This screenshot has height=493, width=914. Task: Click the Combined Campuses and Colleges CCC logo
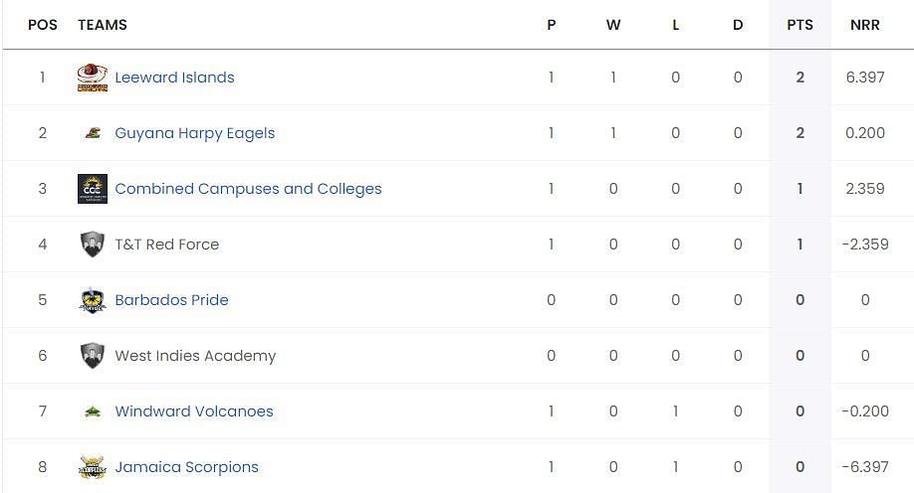tap(93, 189)
